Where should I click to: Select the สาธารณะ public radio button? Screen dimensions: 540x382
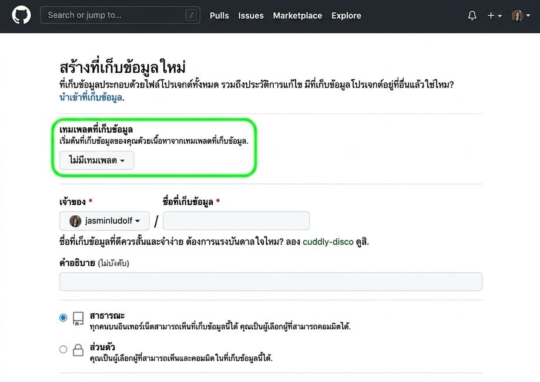pyautogui.click(x=63, y=317)
